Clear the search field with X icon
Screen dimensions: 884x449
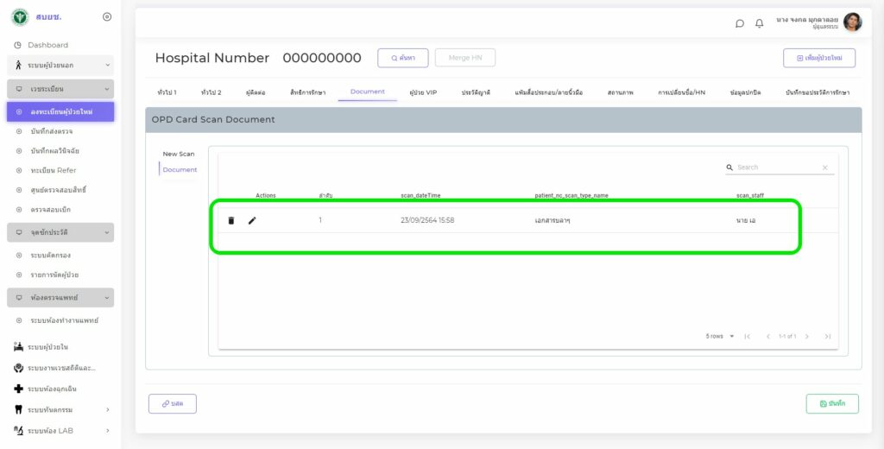pyautogui.click(x=824, y=168)
